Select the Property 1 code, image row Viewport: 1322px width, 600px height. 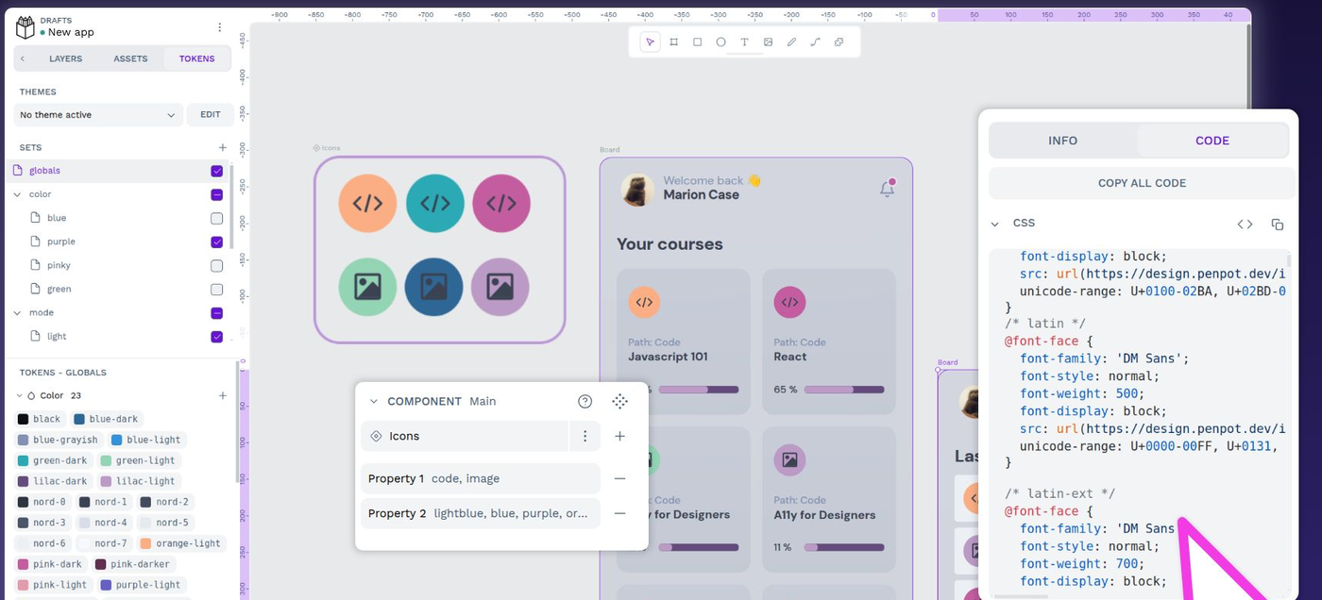click(481, 478)
